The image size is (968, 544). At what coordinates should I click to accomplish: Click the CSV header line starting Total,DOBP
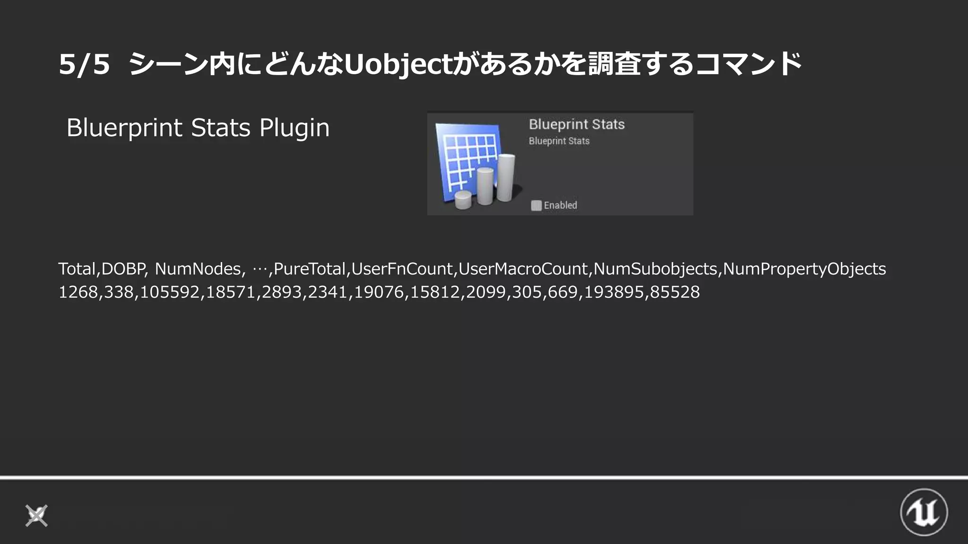click(x=472, y=269)
